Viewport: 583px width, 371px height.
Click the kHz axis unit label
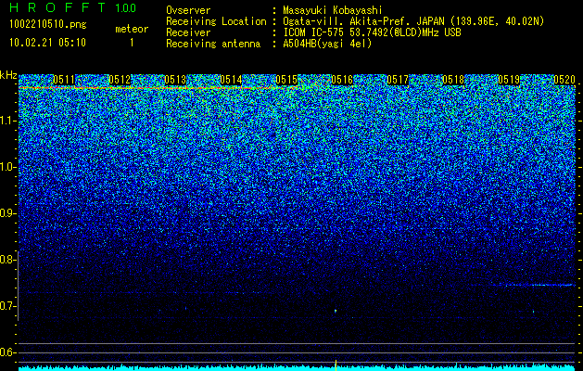coord(8,75)
